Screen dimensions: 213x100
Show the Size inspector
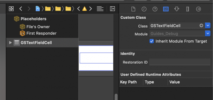pyautogui.click(x=187, y=9)
